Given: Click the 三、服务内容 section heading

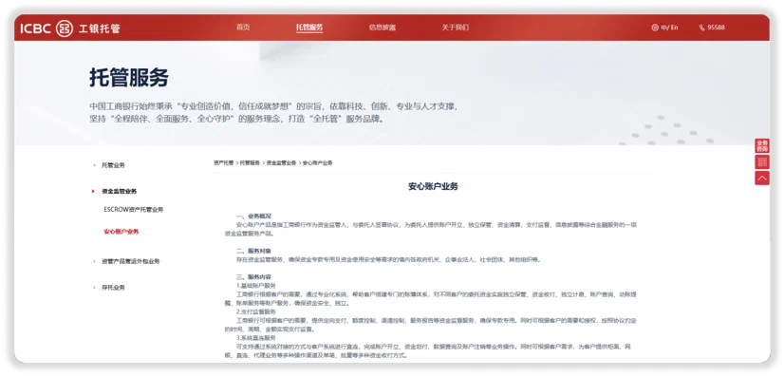Looking at the screenshot, I should pyautogui.click(x=253, y=277).
